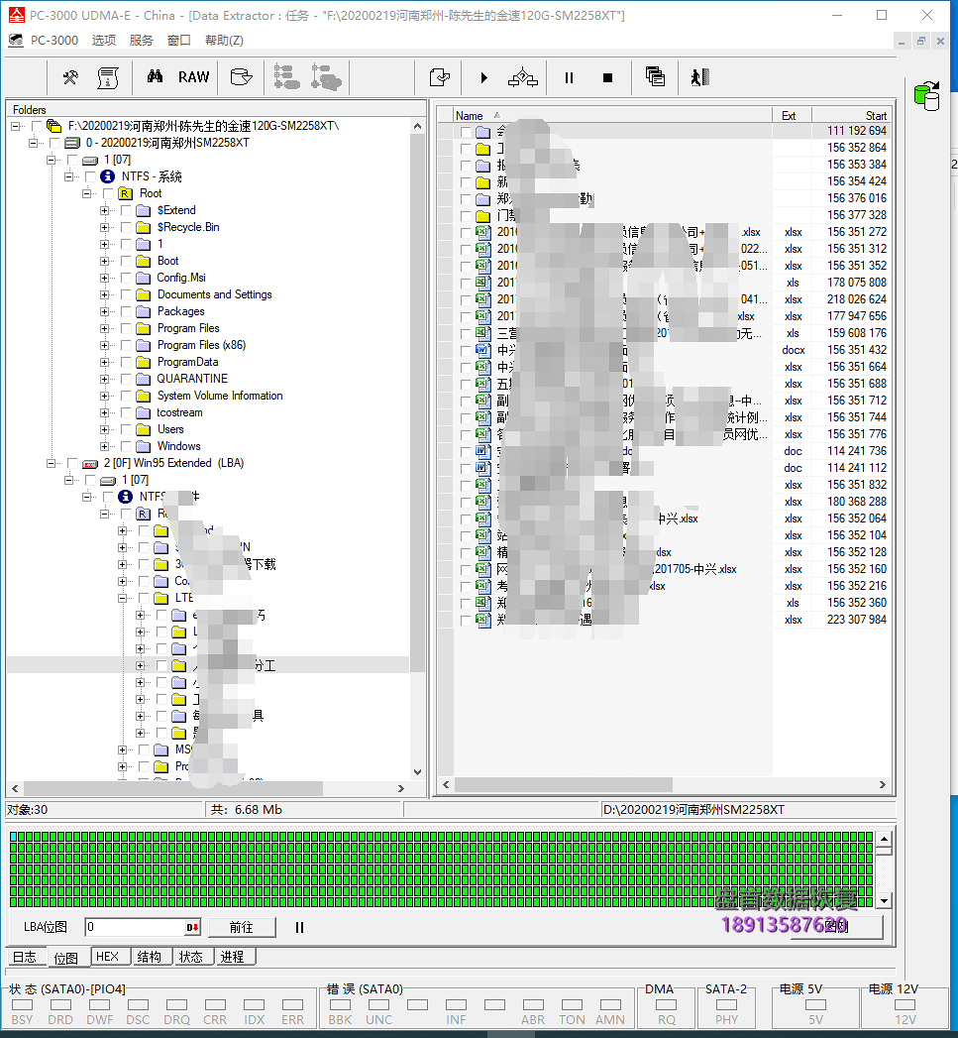Click the pause icon next to the 前往 button
This screenshot has height=1038, width=958.
(x=300, y=927)
